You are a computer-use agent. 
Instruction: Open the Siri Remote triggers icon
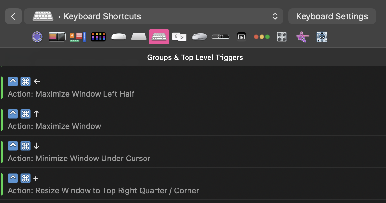[x=220, y=37]
